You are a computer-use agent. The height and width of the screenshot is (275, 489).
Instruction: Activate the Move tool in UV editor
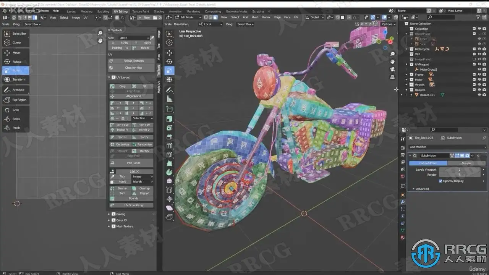tap(16, 53)
